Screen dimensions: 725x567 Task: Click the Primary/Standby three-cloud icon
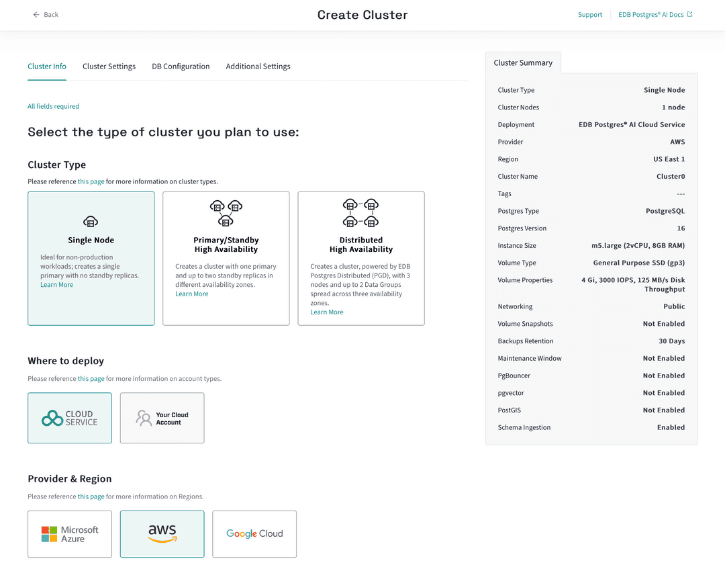[226, 213]
